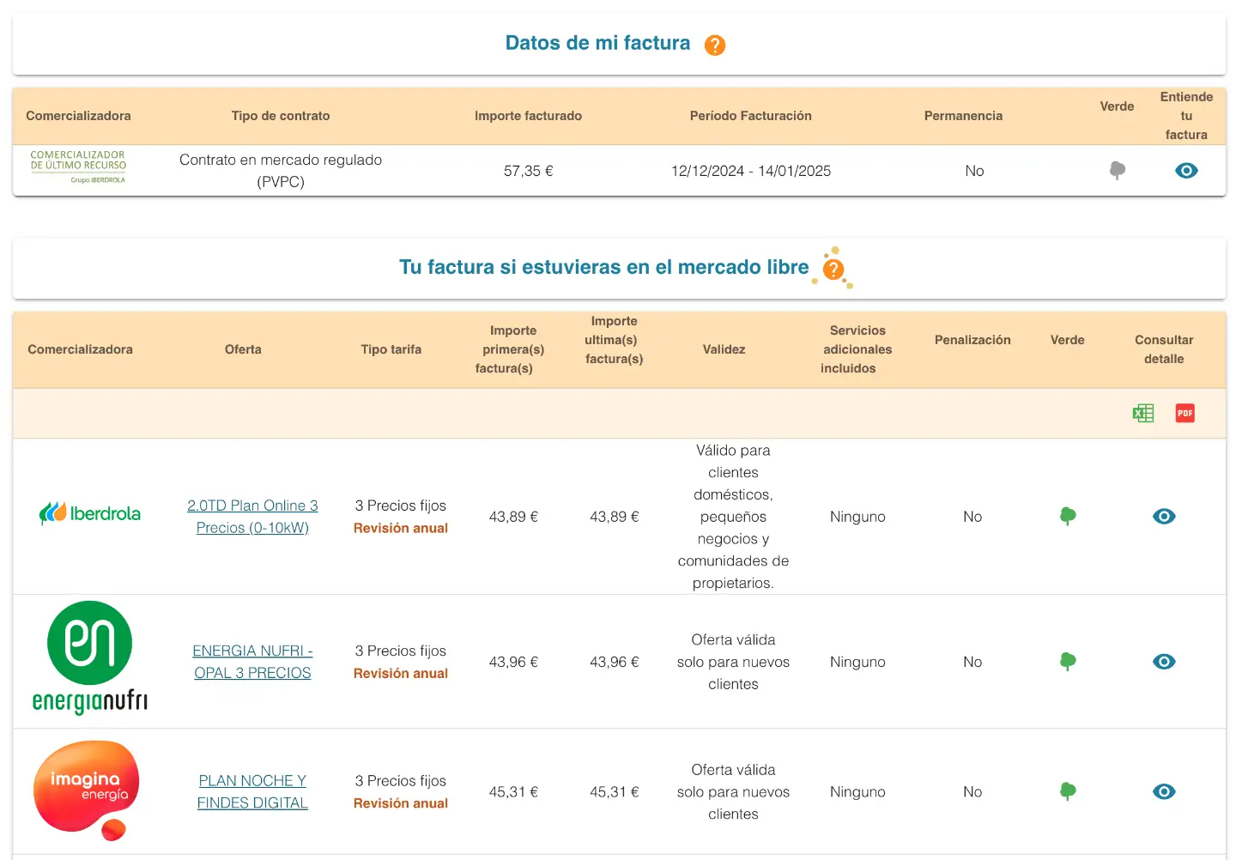Click green tree icon in Energia Nufri row
Image resolution: width=1236 pixels, height=860 pixels.
(1067, 662)
